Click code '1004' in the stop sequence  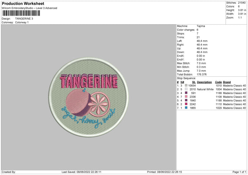point(219,90)
